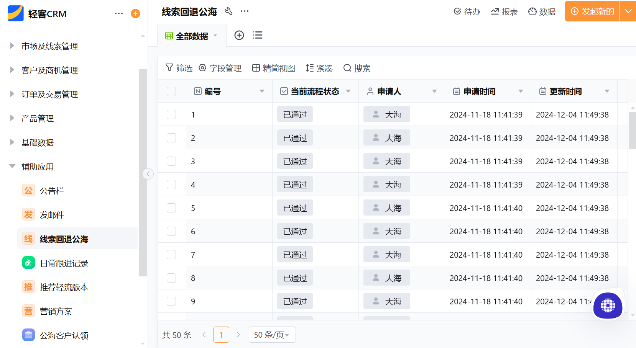Click the 待办 to-do icon

click(467, 11)
